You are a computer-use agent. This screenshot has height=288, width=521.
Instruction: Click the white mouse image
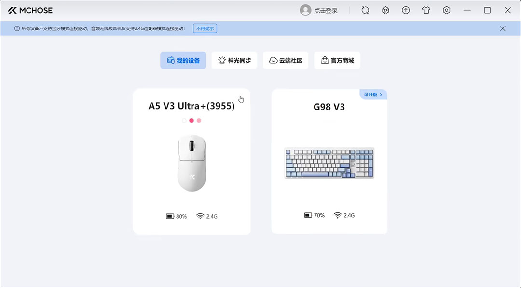point(192,163)
